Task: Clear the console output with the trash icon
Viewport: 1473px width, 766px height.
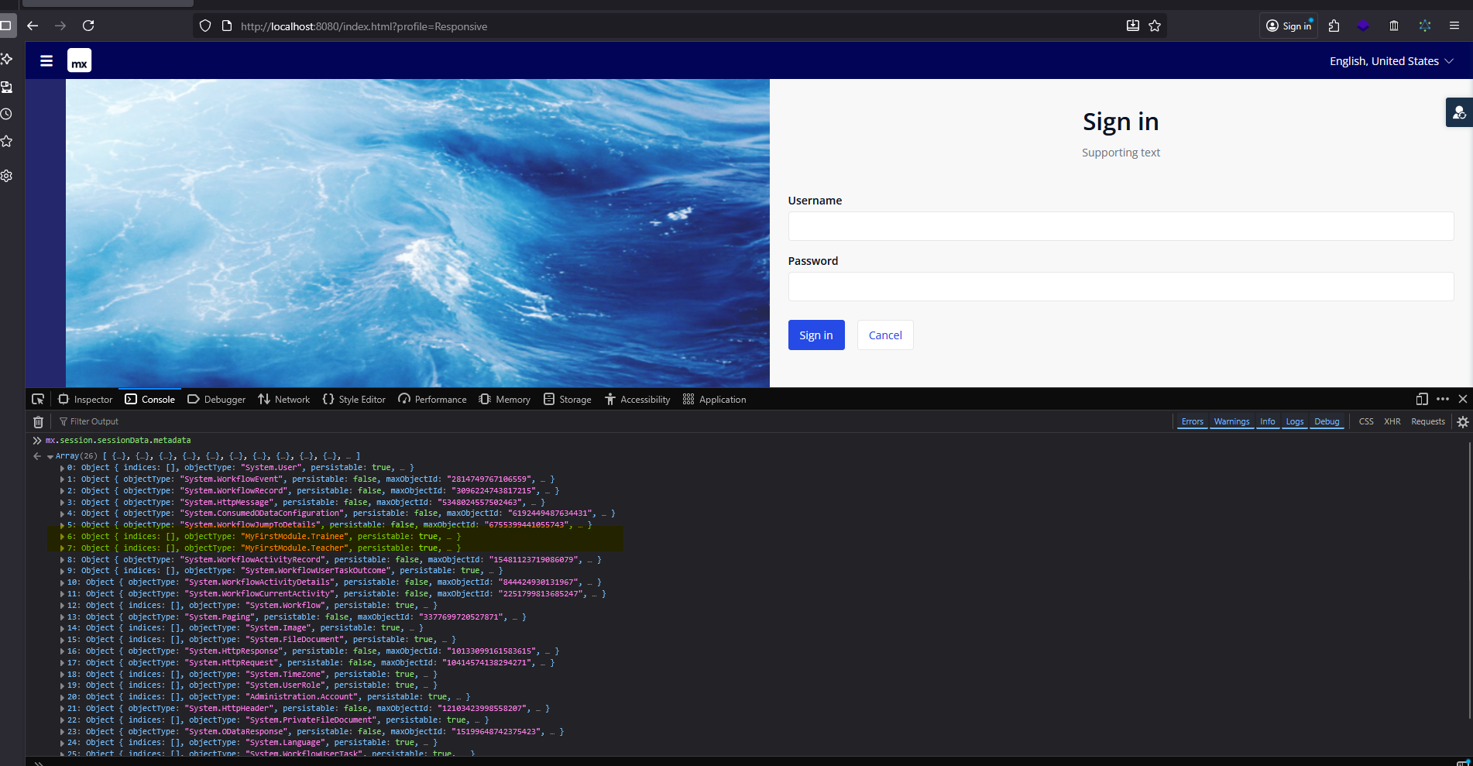Action: [38, 421]
